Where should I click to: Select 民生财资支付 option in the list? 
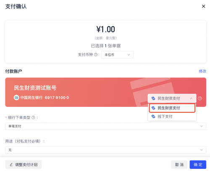tap(172, 108)
